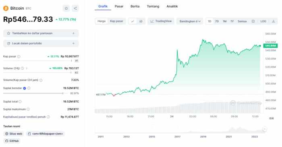Click the info icon beside Kapitalisasi pasar terdilusi penuh
The width and height of the screenshot is (282, 147).
(48, 117)
